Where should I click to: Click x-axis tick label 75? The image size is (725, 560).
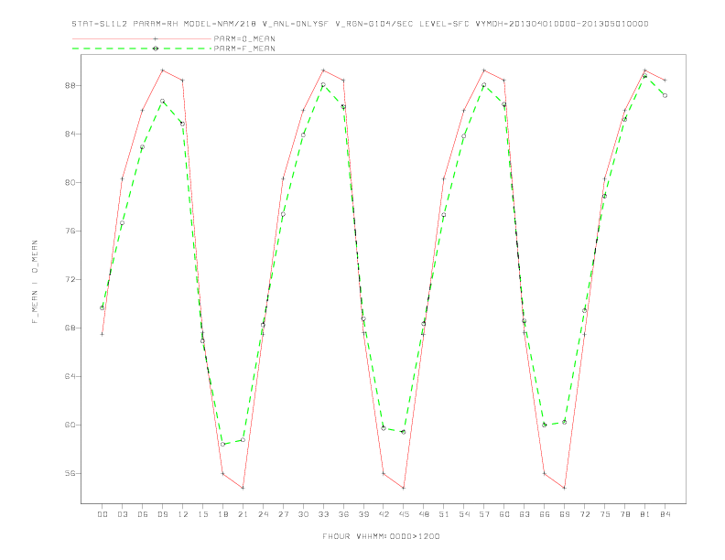(x=605, y=514)
